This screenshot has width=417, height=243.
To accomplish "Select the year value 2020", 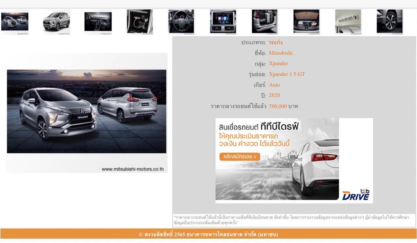I will tap(274, 95).
